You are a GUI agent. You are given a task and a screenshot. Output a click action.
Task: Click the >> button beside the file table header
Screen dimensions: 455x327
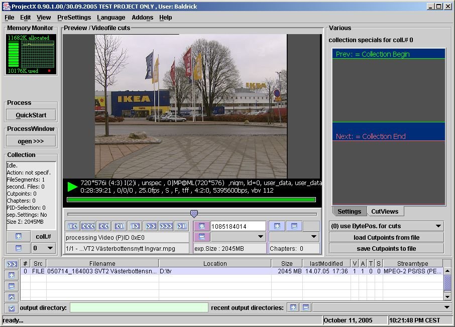pos(12,264)
